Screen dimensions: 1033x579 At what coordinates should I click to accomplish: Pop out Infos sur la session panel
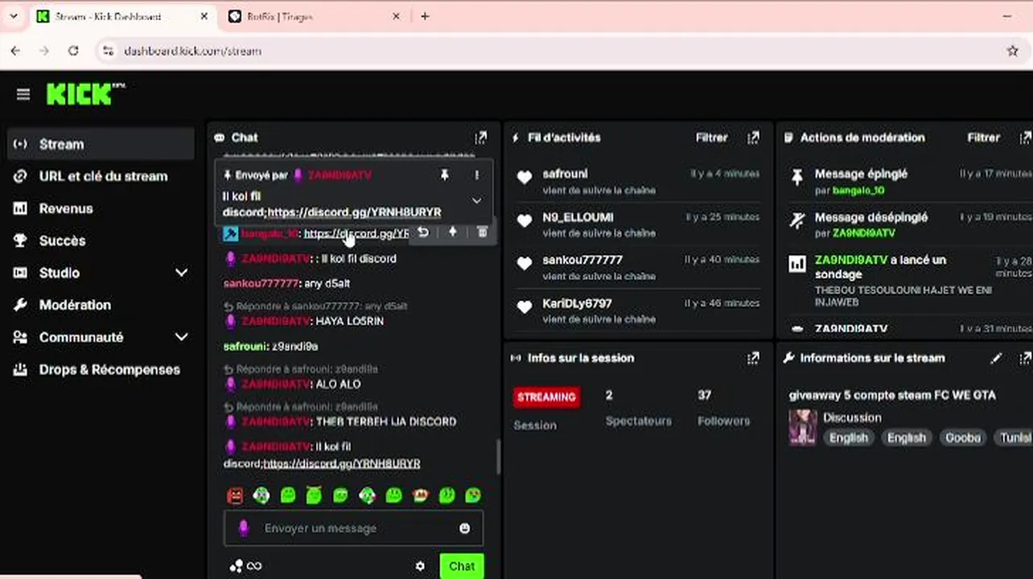coord(753,358)
